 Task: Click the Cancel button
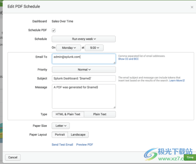pyautogui.click(x=13, y=157)
